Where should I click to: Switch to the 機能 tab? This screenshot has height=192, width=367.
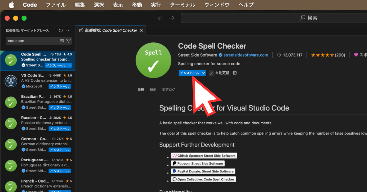(x=153, y=89)
